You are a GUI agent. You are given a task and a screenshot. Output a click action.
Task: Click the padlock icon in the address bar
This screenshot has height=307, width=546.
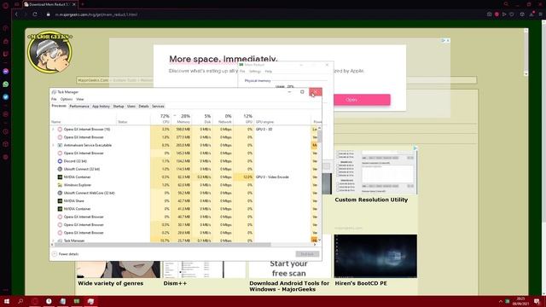[49, 14]
